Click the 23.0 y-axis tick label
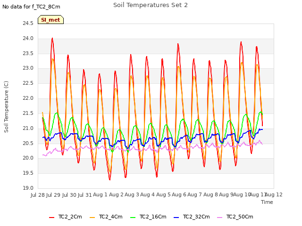Screen dimensions: 302x226 [28, 68]
